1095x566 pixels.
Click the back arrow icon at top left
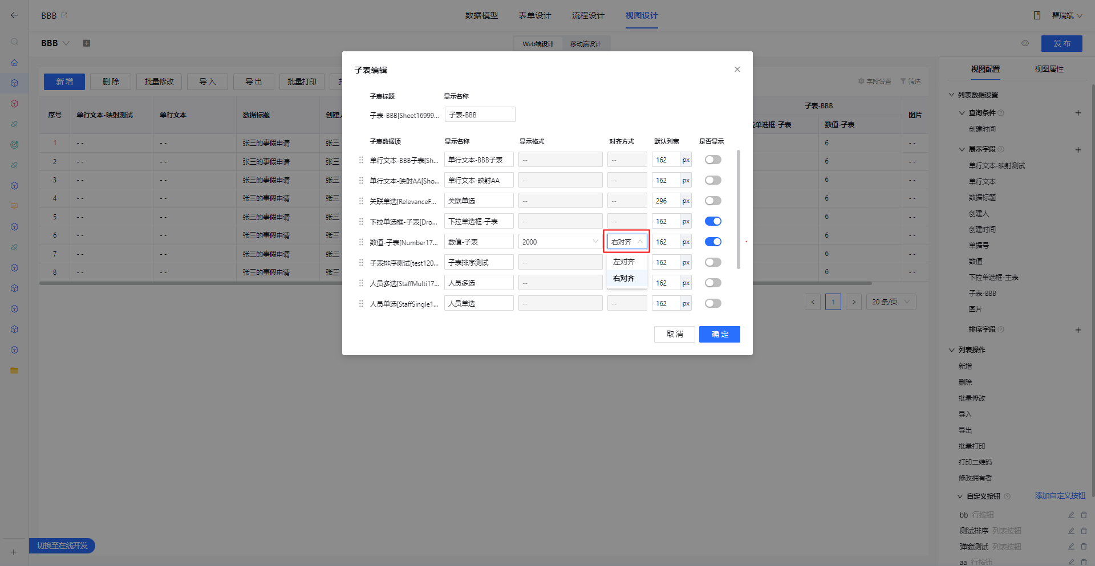pyautogui.click(x=14, y=15)
